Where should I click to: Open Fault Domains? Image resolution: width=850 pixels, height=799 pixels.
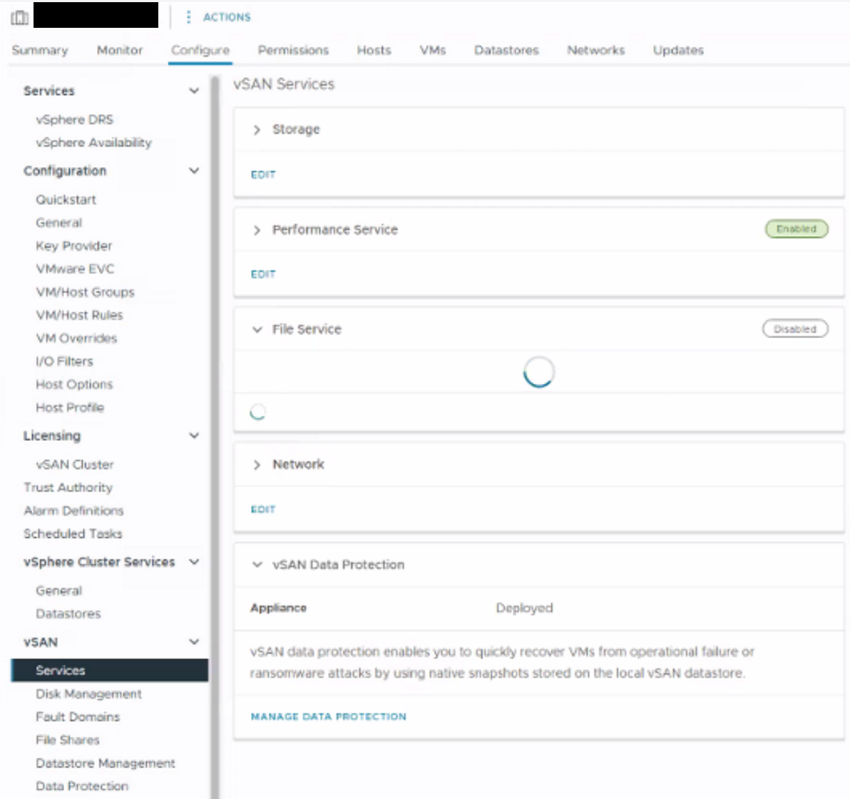pyautogui.click(x=78, y=717)
